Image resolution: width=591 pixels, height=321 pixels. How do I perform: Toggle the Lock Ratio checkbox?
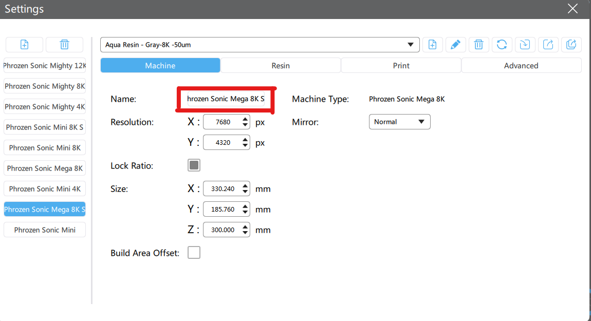point(194,165)
